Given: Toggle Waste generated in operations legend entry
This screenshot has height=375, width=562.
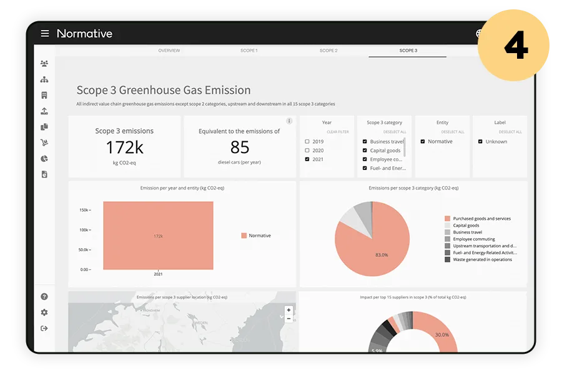Looking at the screenshot, I should [x=478, y=259].
